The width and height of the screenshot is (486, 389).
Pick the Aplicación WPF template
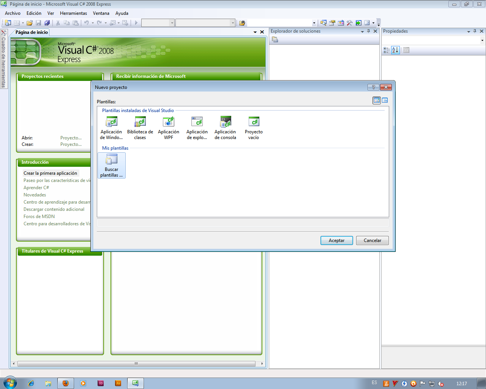(x=169, y=128)
